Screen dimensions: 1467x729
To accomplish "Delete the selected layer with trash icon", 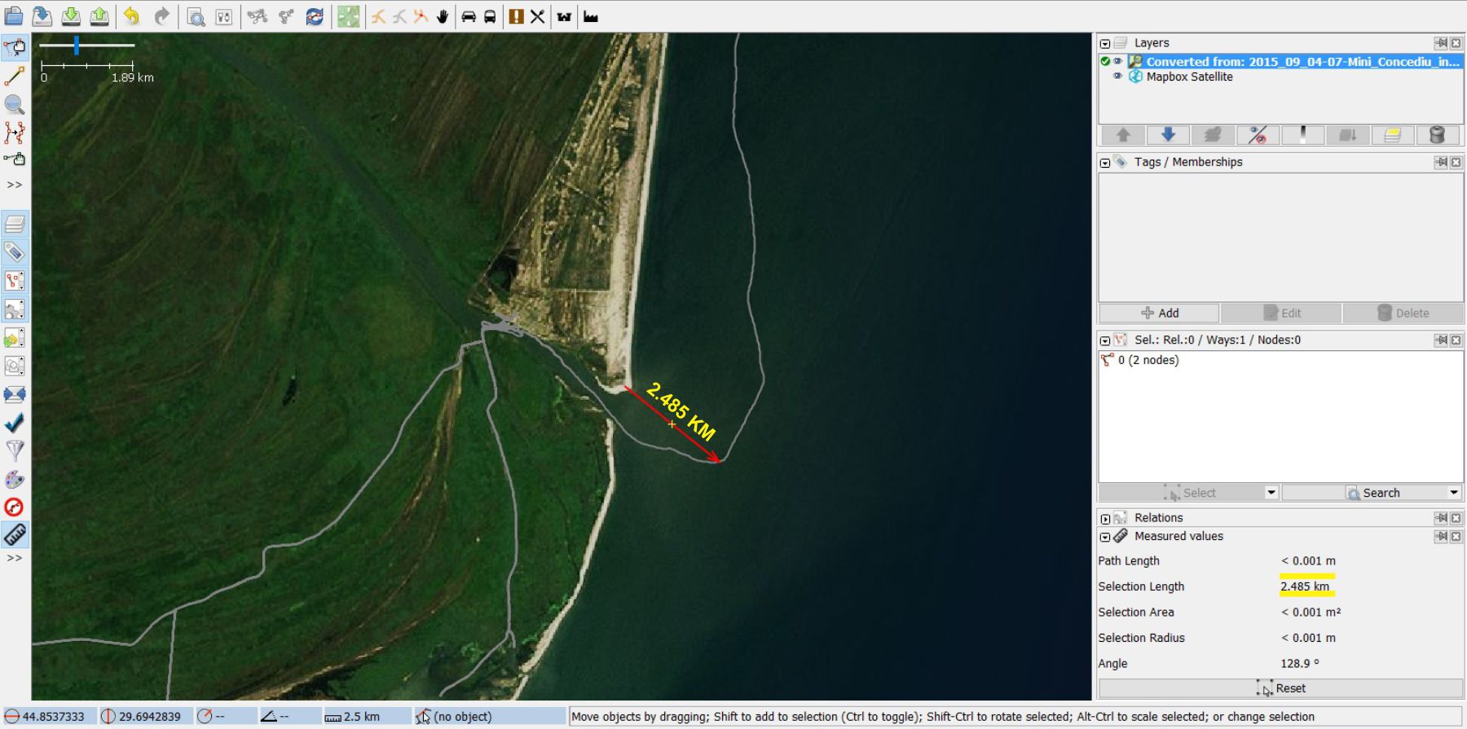I will click(x=1437, y=135).
